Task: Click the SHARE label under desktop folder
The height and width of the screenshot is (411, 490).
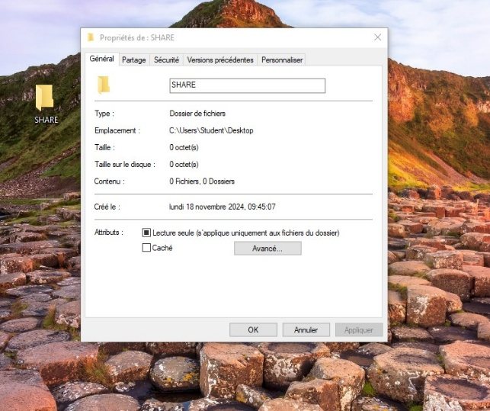Action: tap(46, 120)
